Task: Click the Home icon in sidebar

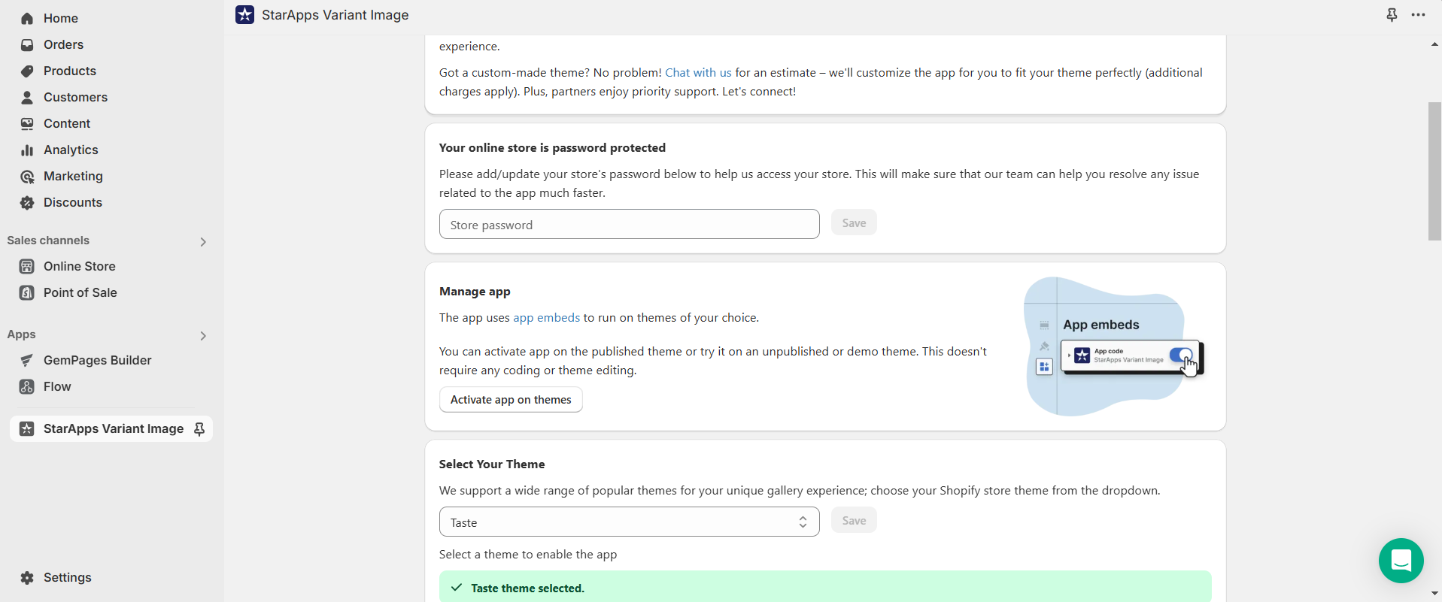Action: click(x=27, y=19)
